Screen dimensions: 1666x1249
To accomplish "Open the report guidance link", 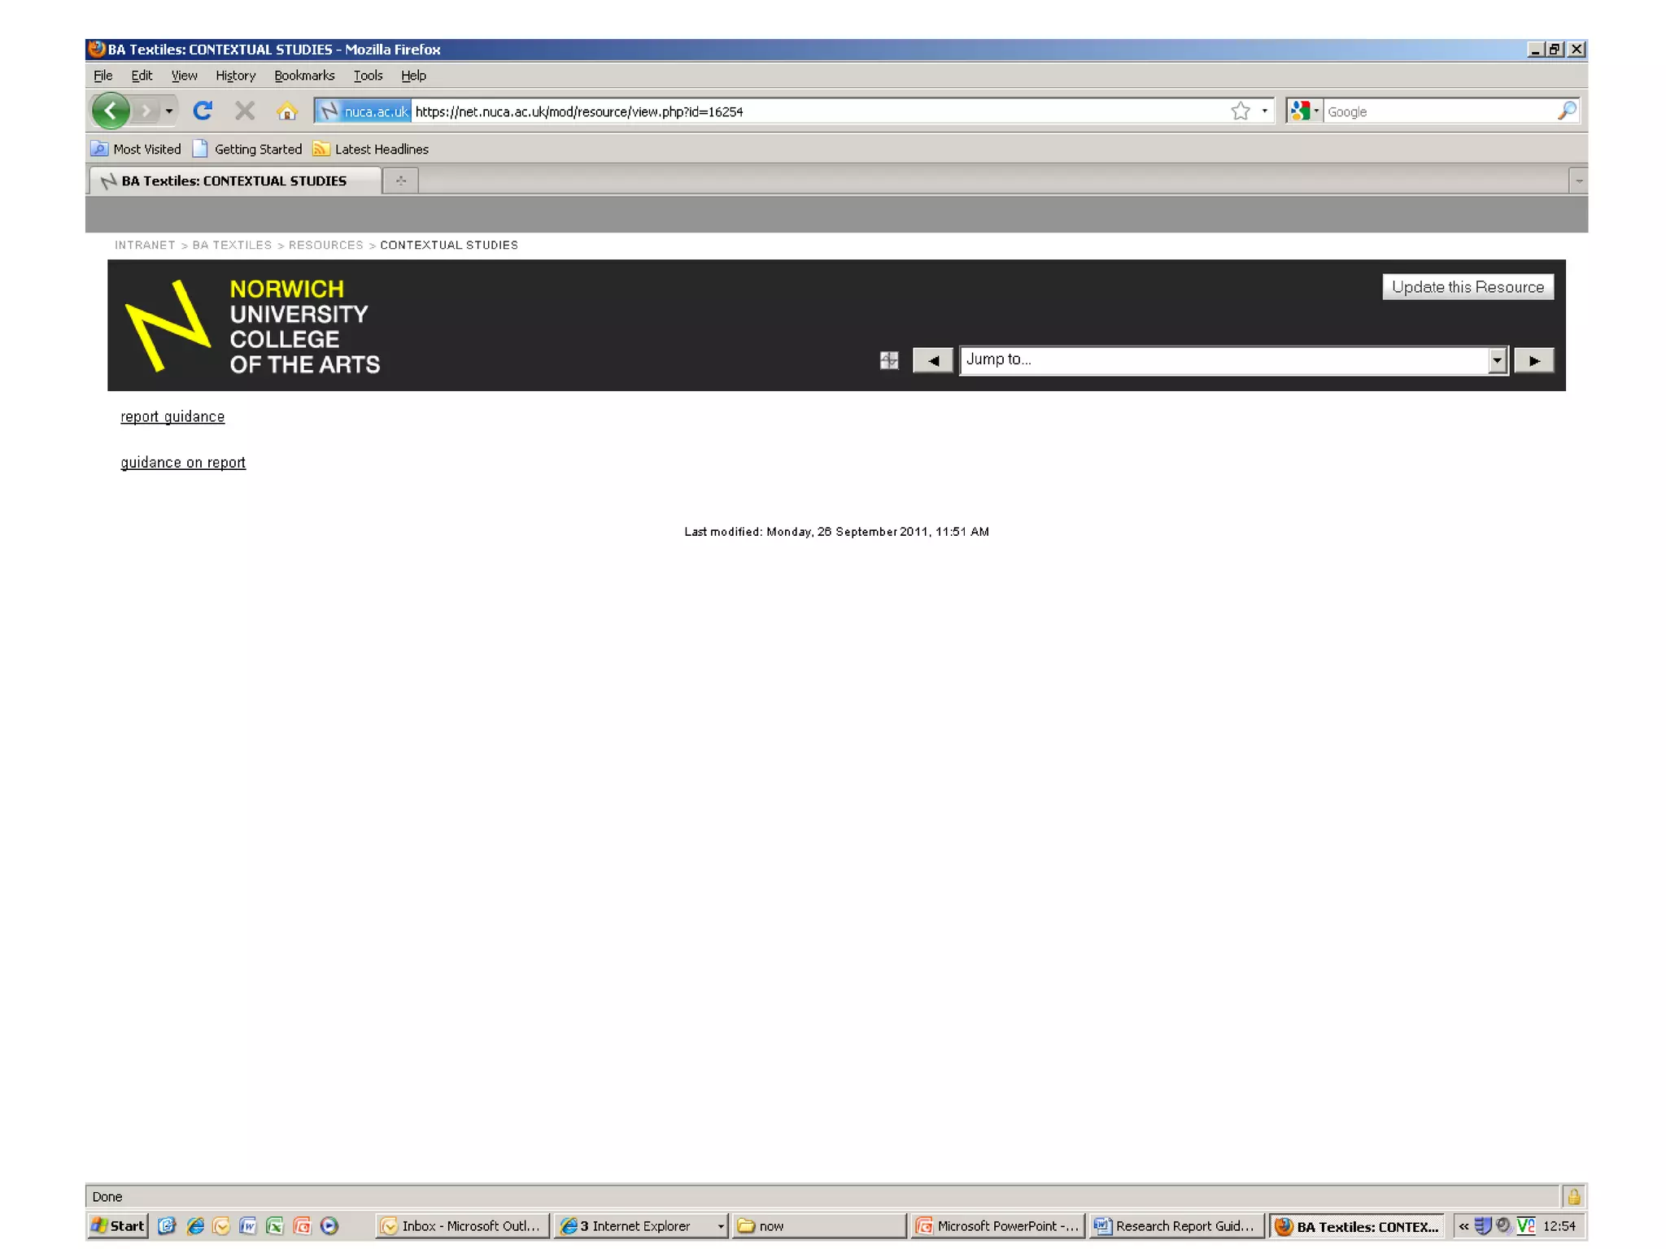I will coord(172,416).
